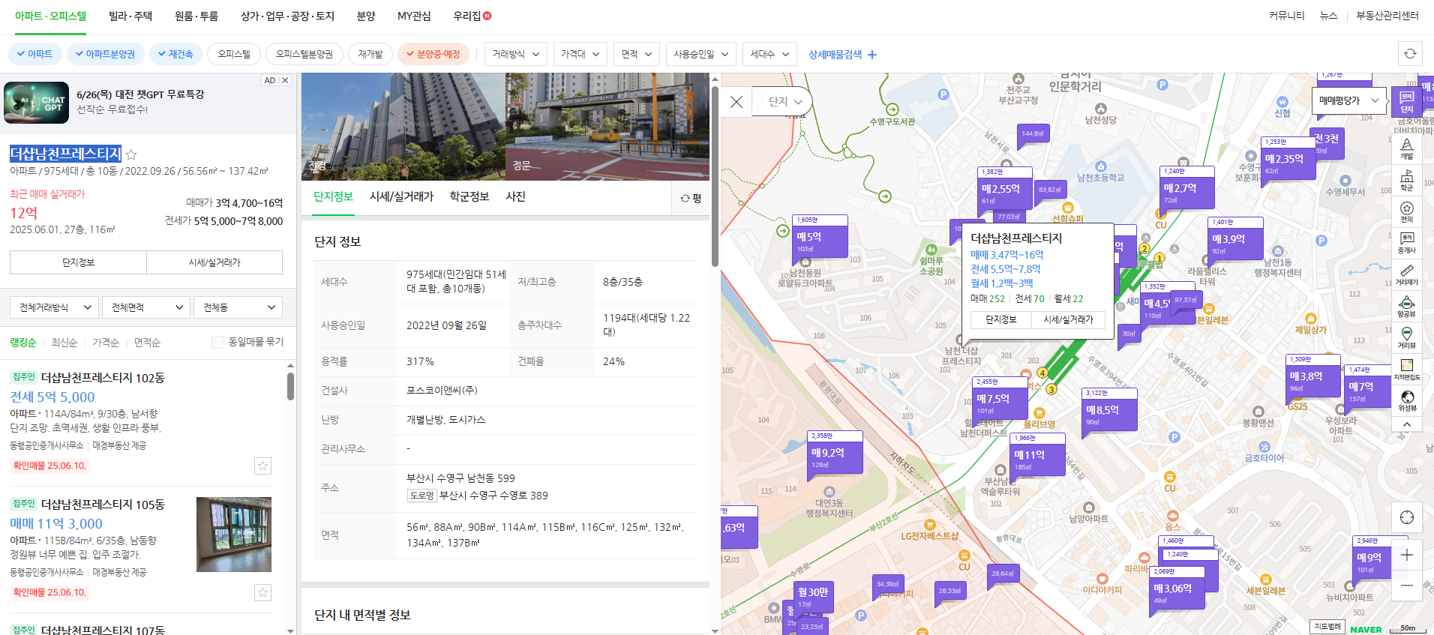Open the 사용승인일 dropdown filter
1434x635 pixels.
701,54
